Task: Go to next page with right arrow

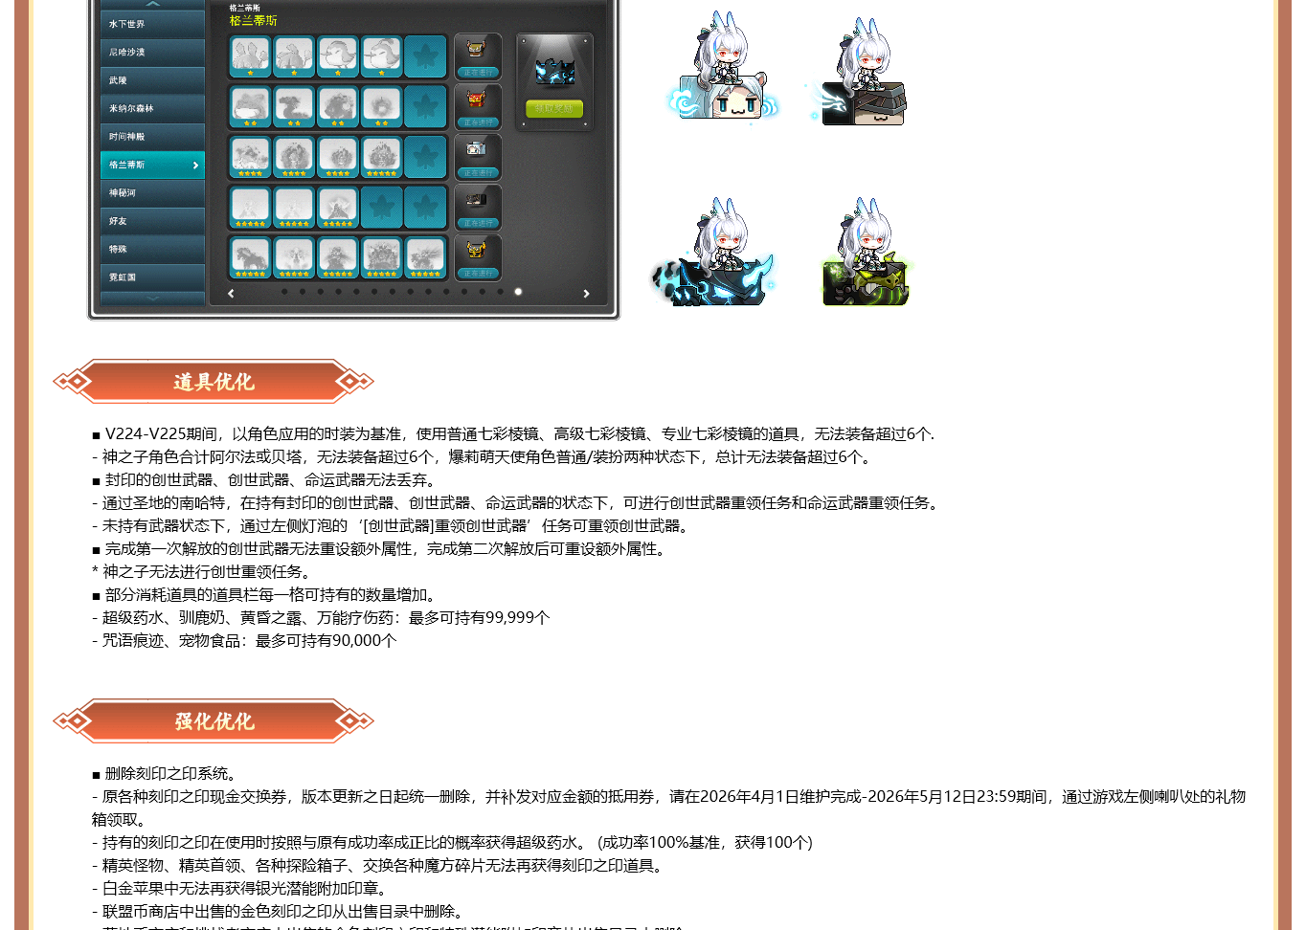Action: (586, 294)
